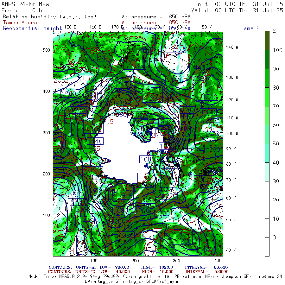Select the "Model Info: MPASv8.2.3" text line
This screenshot has height=285, width=285.
pyautogui.click(x=155, y=277)
